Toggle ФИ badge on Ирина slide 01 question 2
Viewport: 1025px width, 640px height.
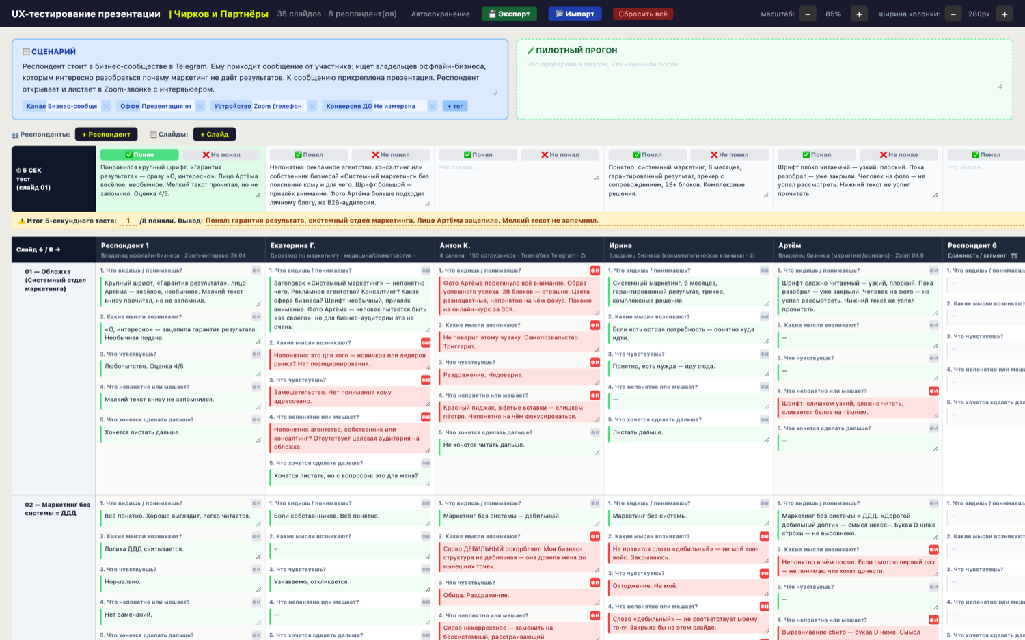click(765, 317)
